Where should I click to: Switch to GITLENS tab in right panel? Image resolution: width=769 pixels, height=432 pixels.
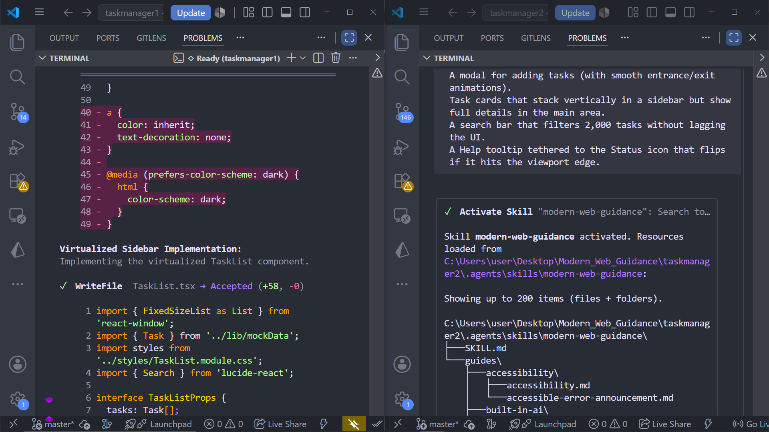(536, 38)
